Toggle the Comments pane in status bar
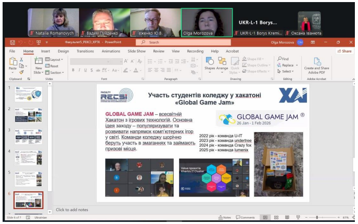The image size is (358, 224). [x=245, y=217]
